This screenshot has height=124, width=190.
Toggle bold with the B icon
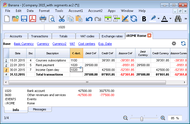pos(144,19)
